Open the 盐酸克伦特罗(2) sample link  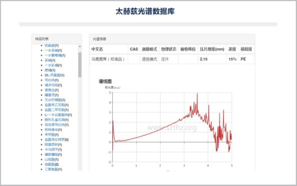[57, 139]
